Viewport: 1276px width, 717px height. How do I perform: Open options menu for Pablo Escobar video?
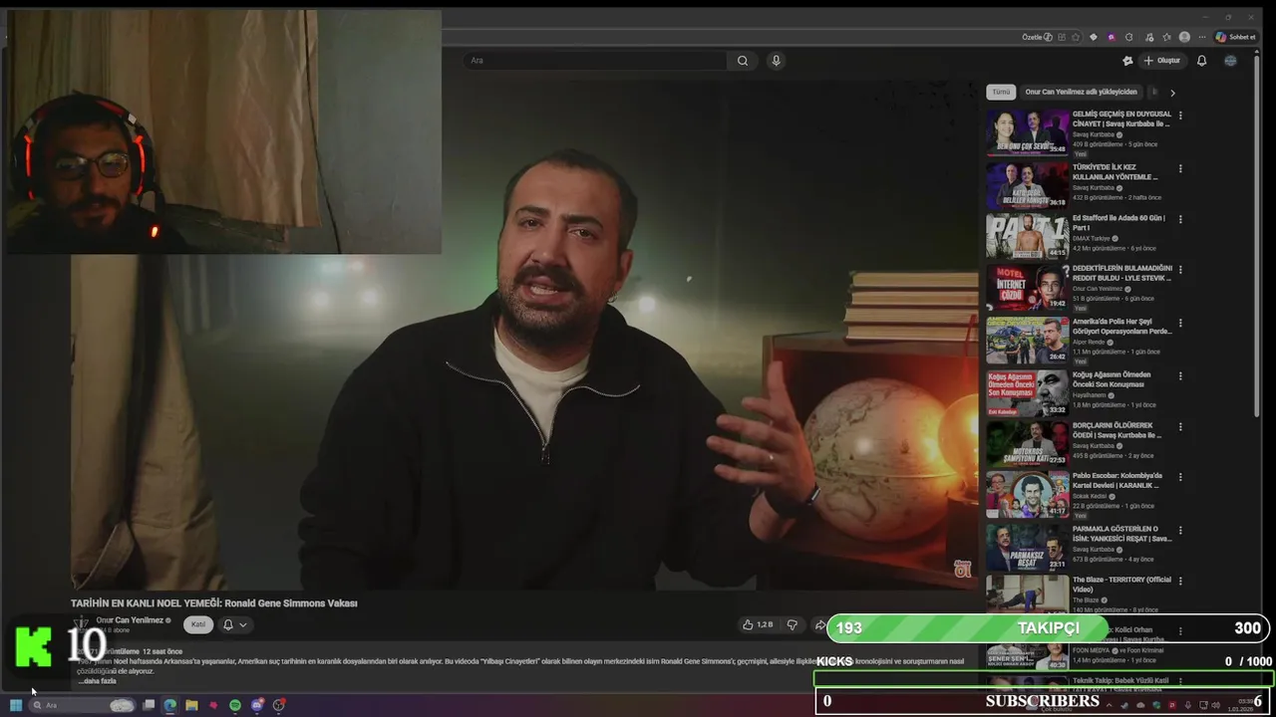(1180, 477)
